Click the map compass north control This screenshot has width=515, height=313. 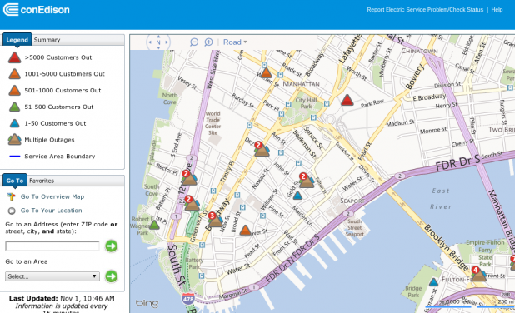point(158,42)
